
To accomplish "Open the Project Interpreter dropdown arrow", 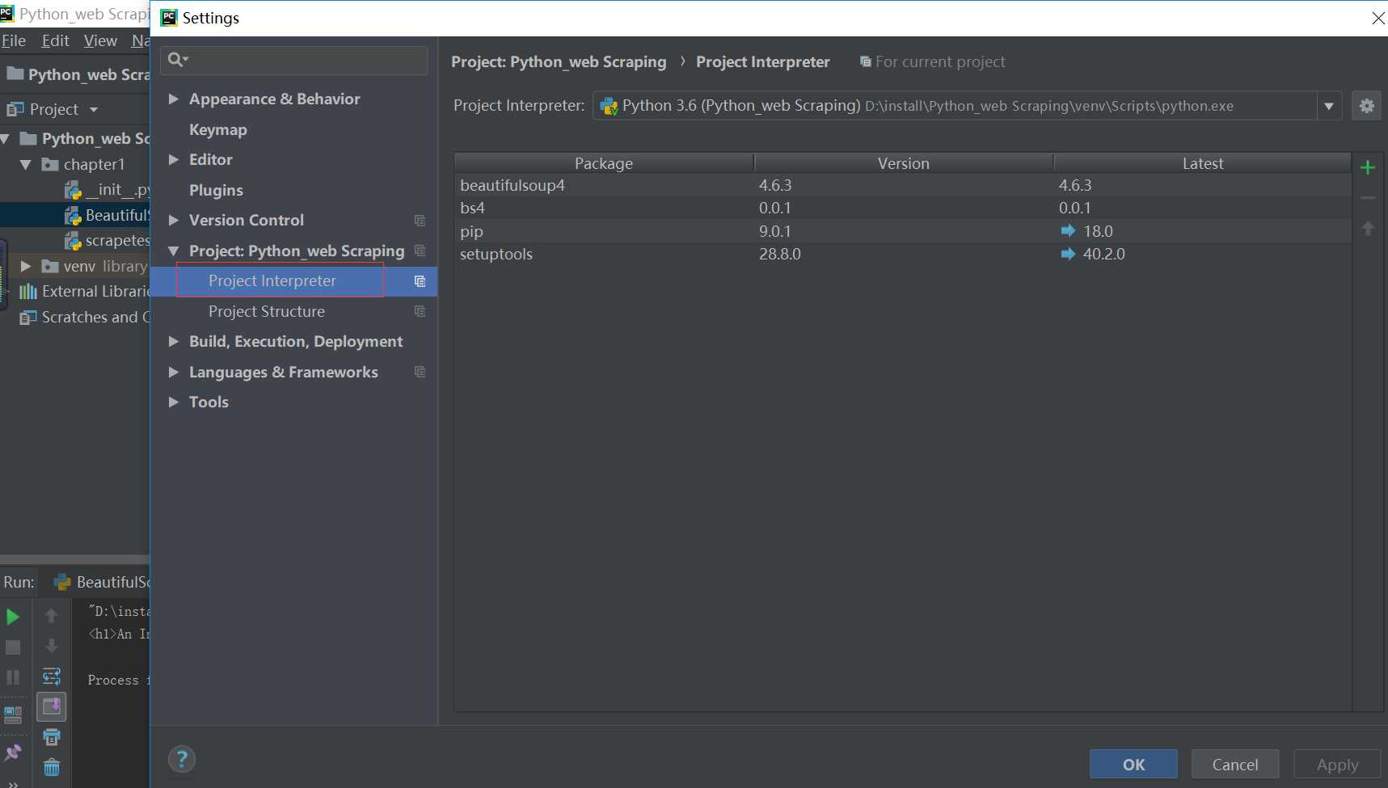I will 1329,106.
